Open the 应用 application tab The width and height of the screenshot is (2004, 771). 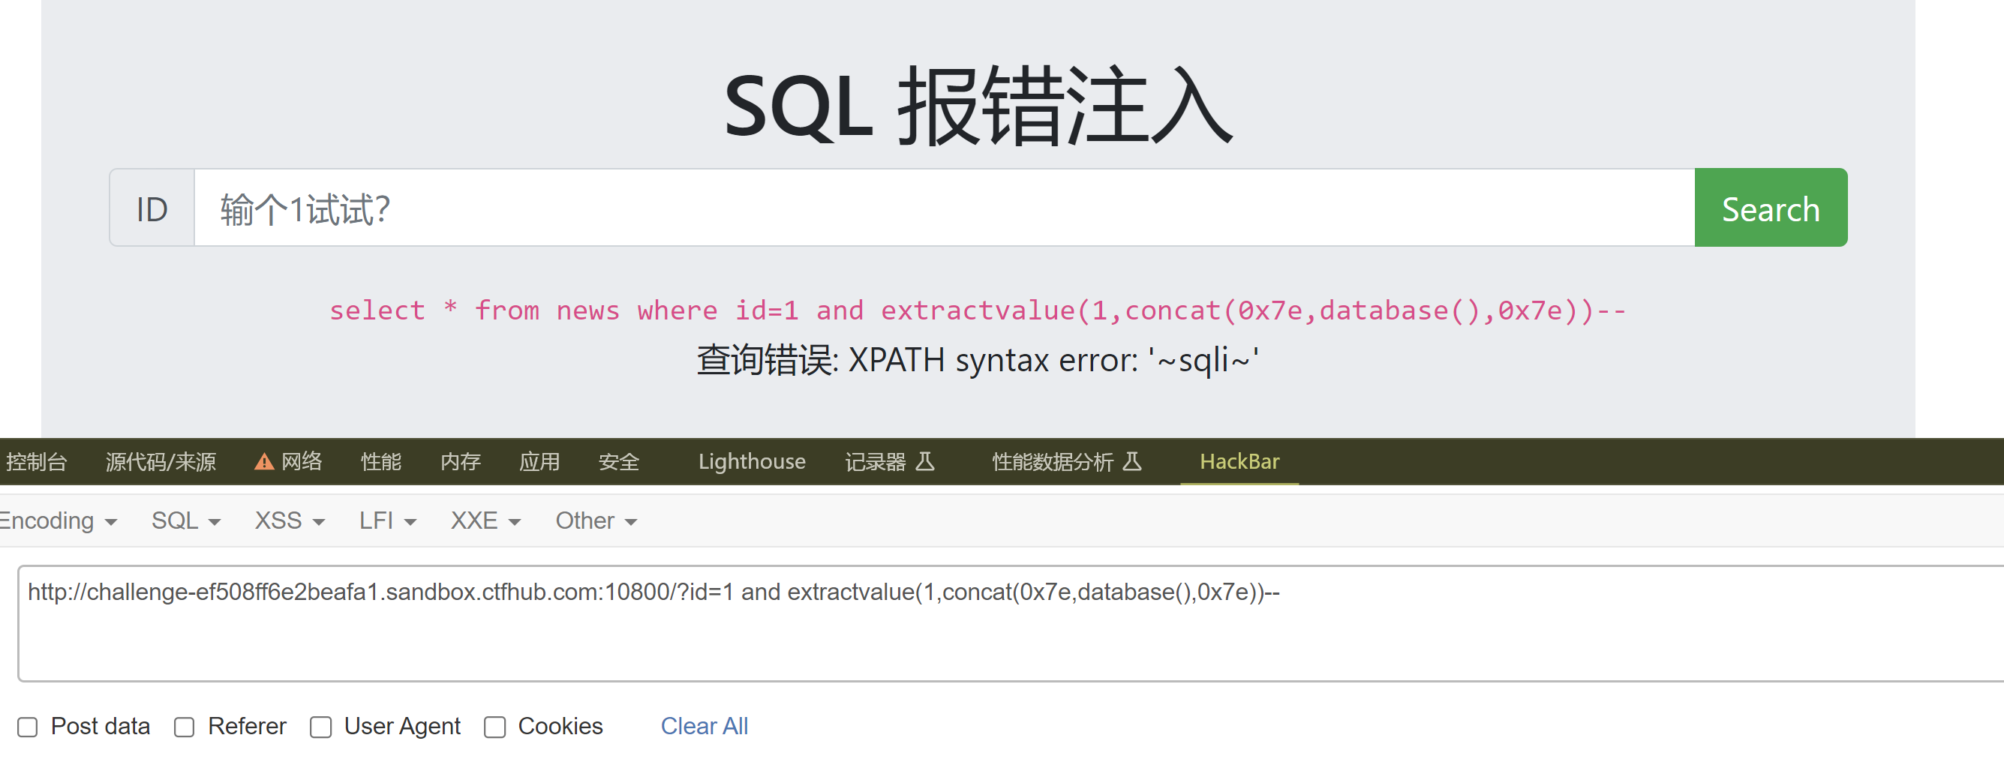click(x=539, y=461)
